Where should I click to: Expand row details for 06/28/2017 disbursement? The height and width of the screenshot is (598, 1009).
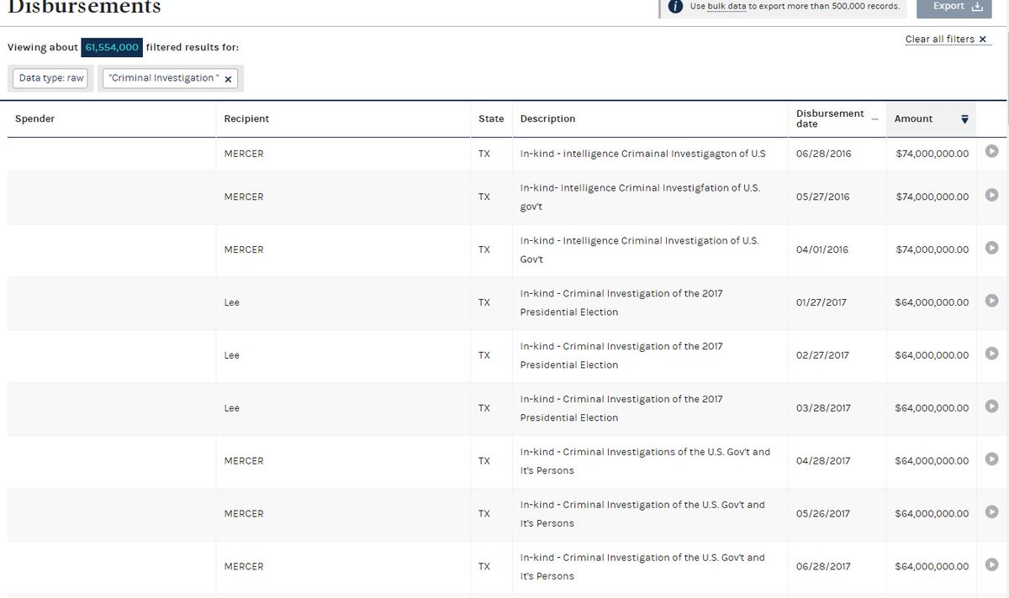tap(992, 565)
